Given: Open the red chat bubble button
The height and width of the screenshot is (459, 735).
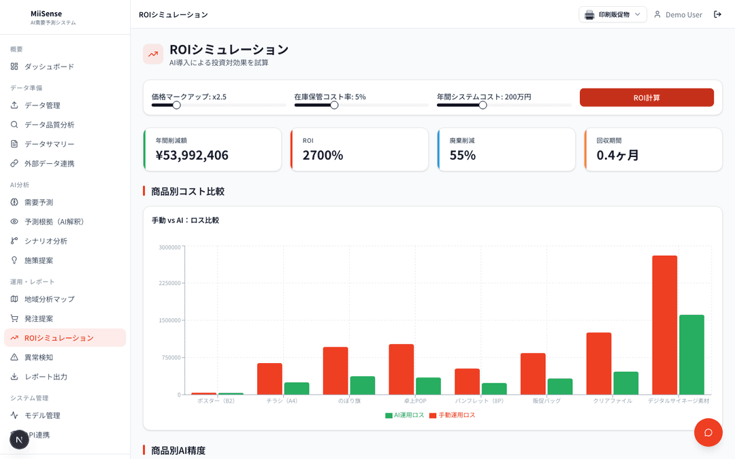Looking at the screenshot, I should point(708,432).
